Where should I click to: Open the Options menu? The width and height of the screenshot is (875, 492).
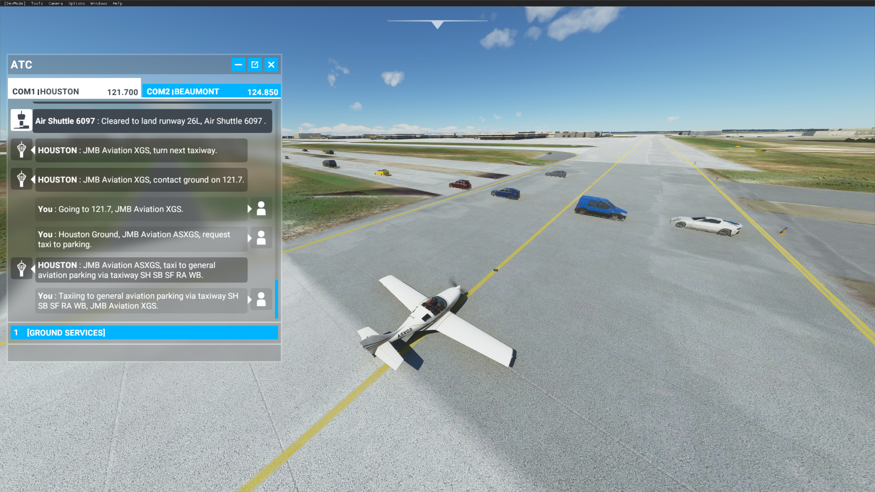coord(77,3)
